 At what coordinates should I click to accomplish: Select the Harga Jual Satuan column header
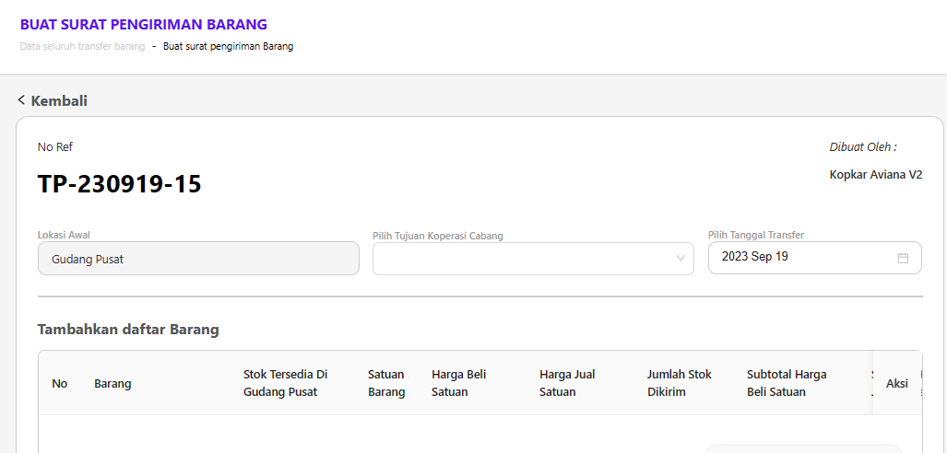click(x=567, y=383)
